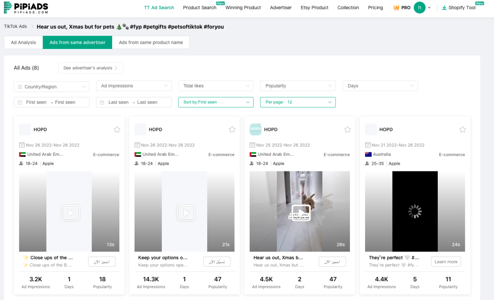Select Winning Product in the navigation menu
Screen dimensions: 494x300
pyautogui.click(x=243, y=7)
